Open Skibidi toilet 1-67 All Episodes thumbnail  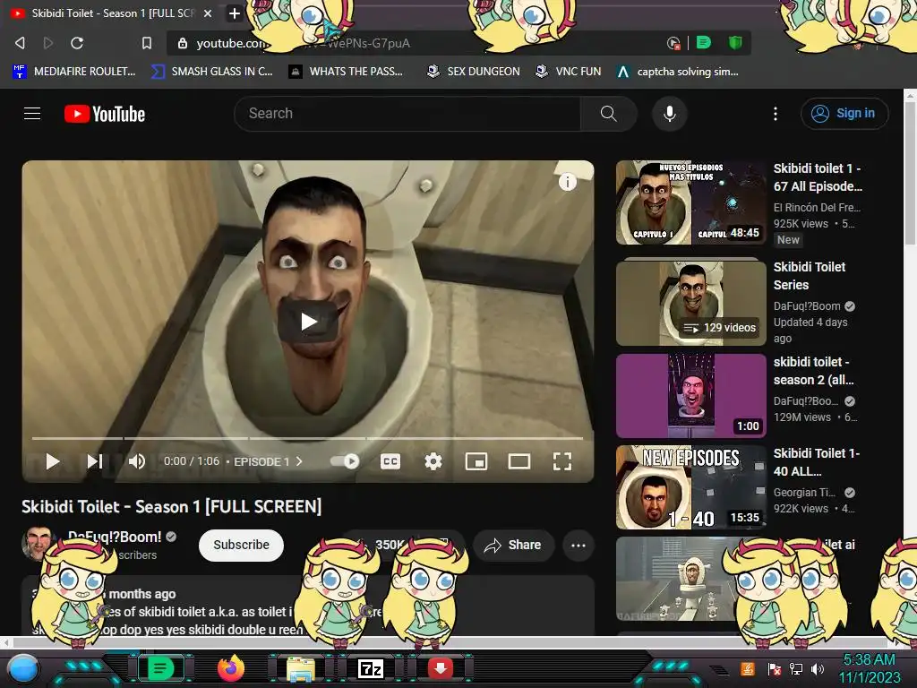690,202
